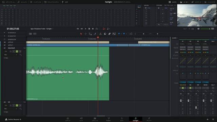Click the red automation toggle icon
217x122 pixels.
click(x=104, y=29)
